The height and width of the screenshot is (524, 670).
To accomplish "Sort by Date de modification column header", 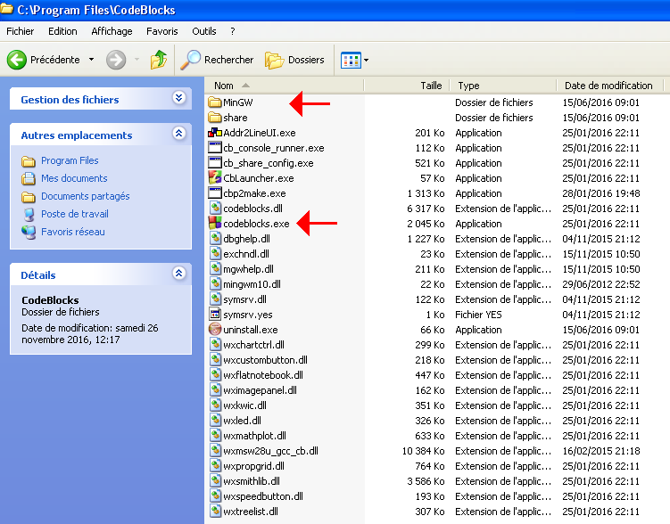I will point(609,86).
